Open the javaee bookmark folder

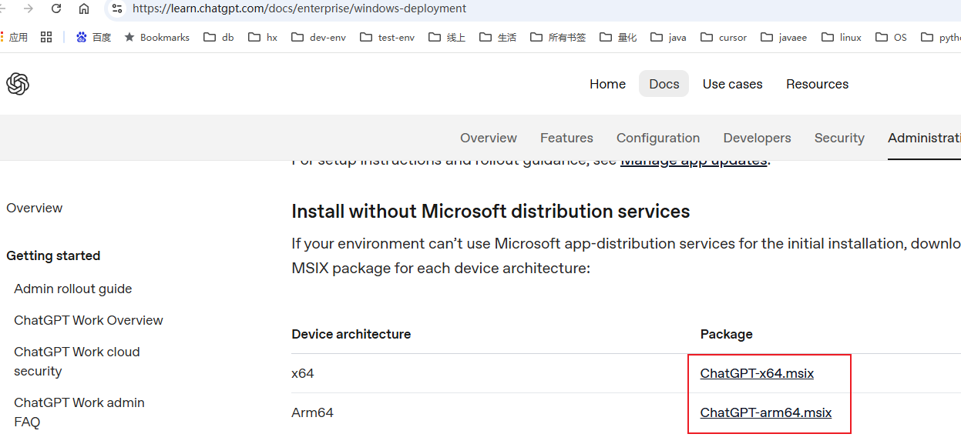coord(784,37)
